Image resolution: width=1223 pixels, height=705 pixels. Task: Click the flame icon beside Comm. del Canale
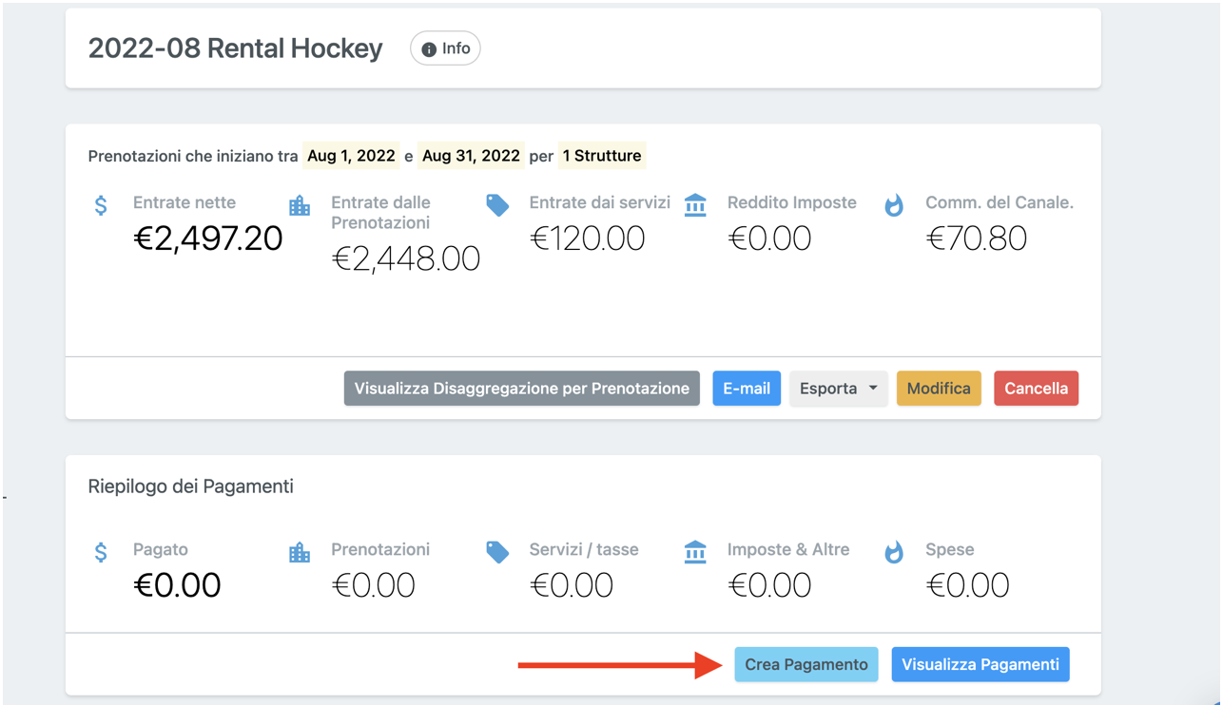[x=894, y=205]
